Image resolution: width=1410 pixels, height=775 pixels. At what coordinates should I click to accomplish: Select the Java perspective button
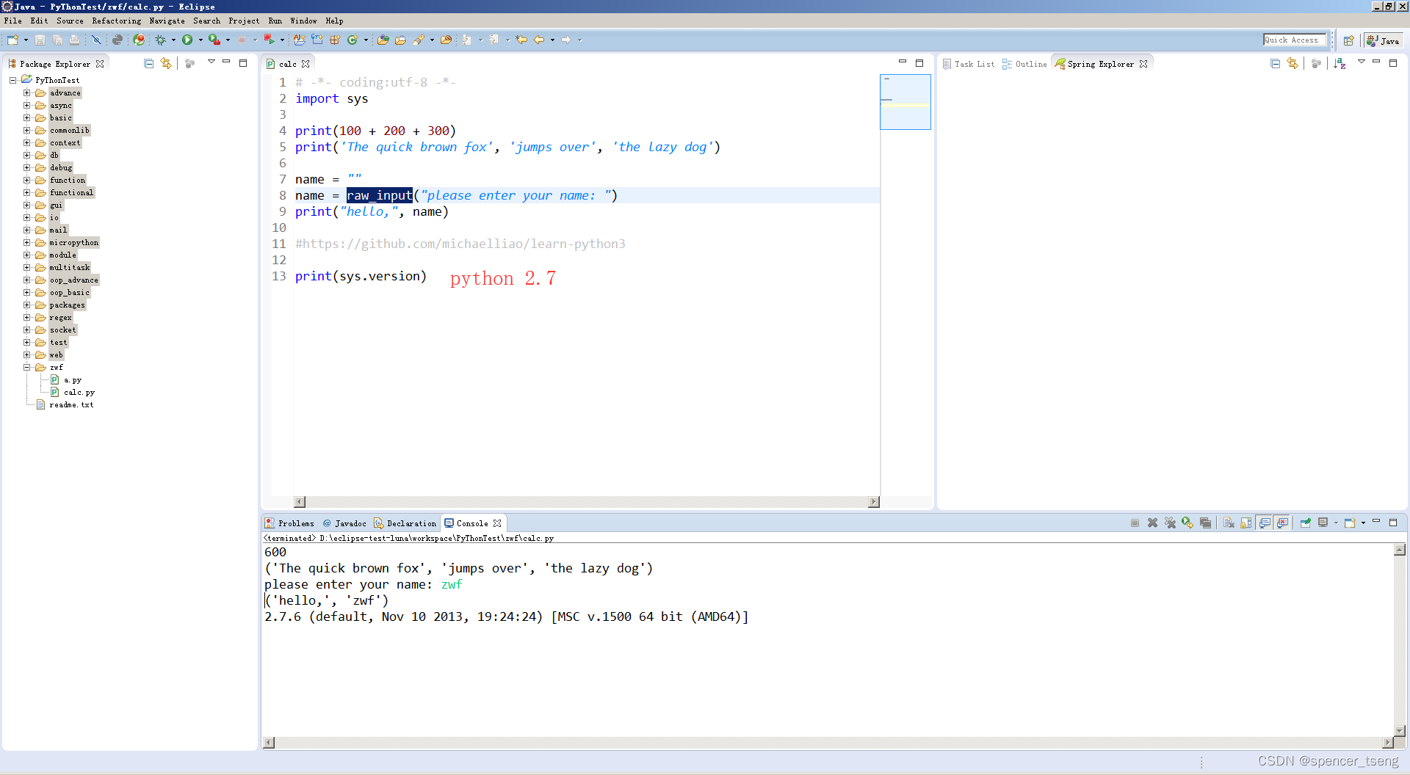coord(1383,40)
